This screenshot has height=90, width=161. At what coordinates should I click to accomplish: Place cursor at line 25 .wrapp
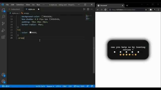[x=21, y=38]
